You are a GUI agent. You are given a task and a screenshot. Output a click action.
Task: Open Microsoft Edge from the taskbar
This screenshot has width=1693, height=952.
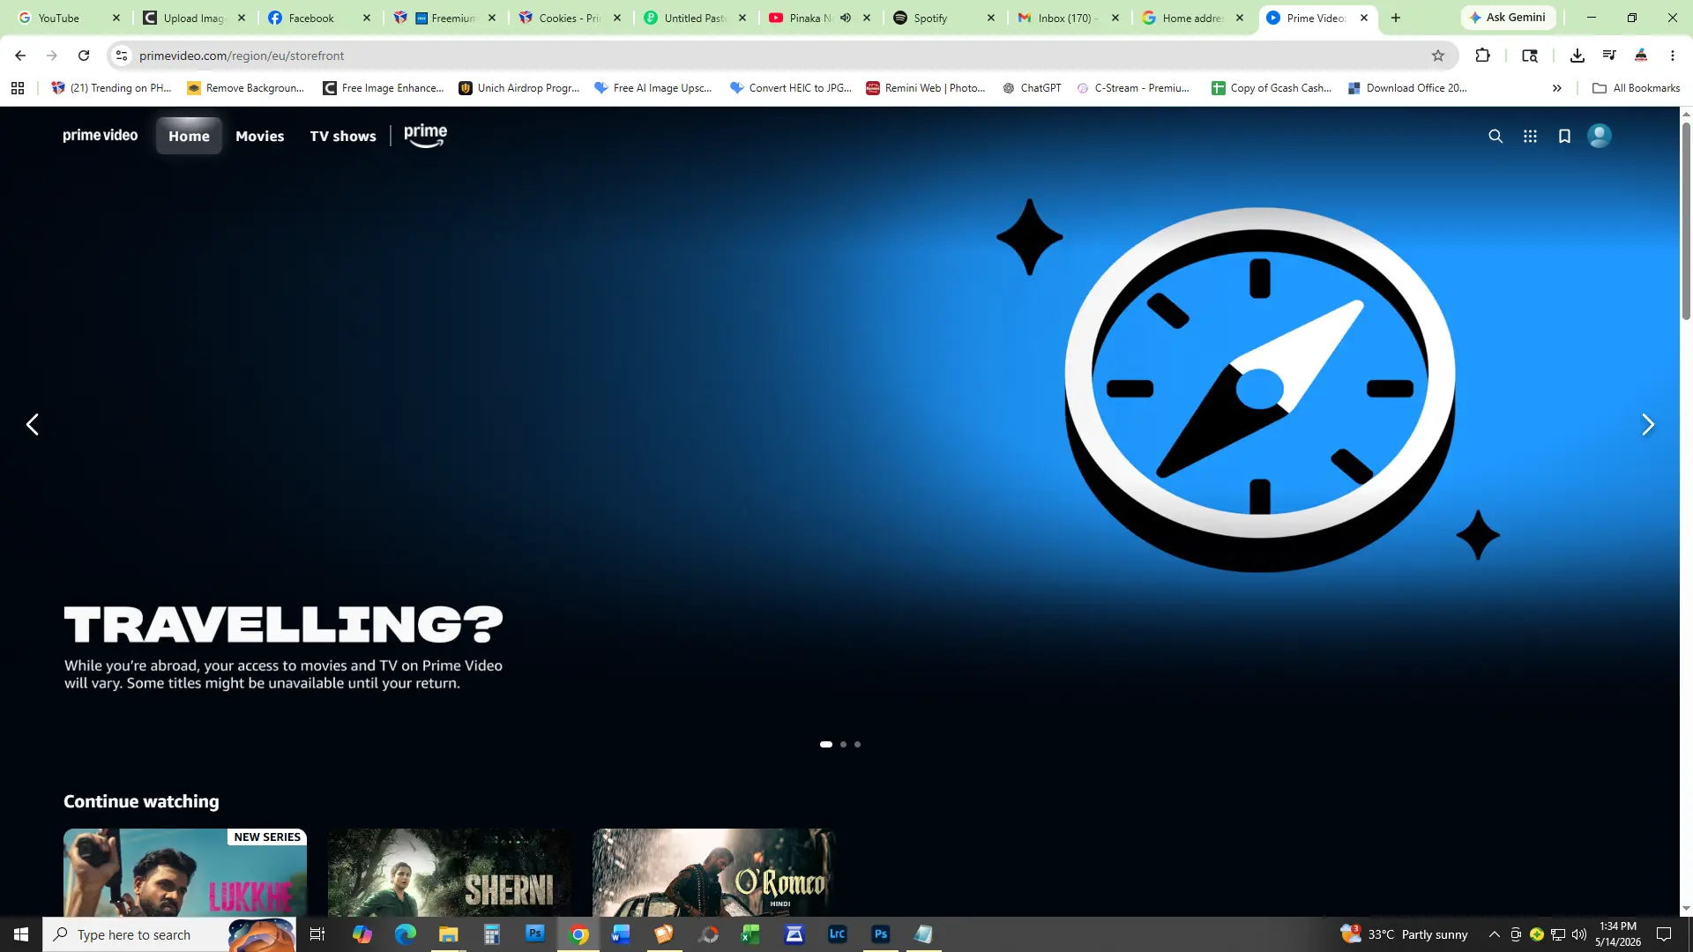coord(405,934)
